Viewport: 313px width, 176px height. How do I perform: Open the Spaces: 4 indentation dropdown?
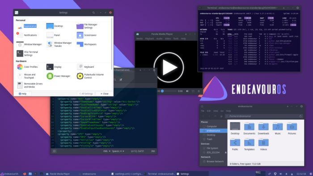click(x=118, y=151)
